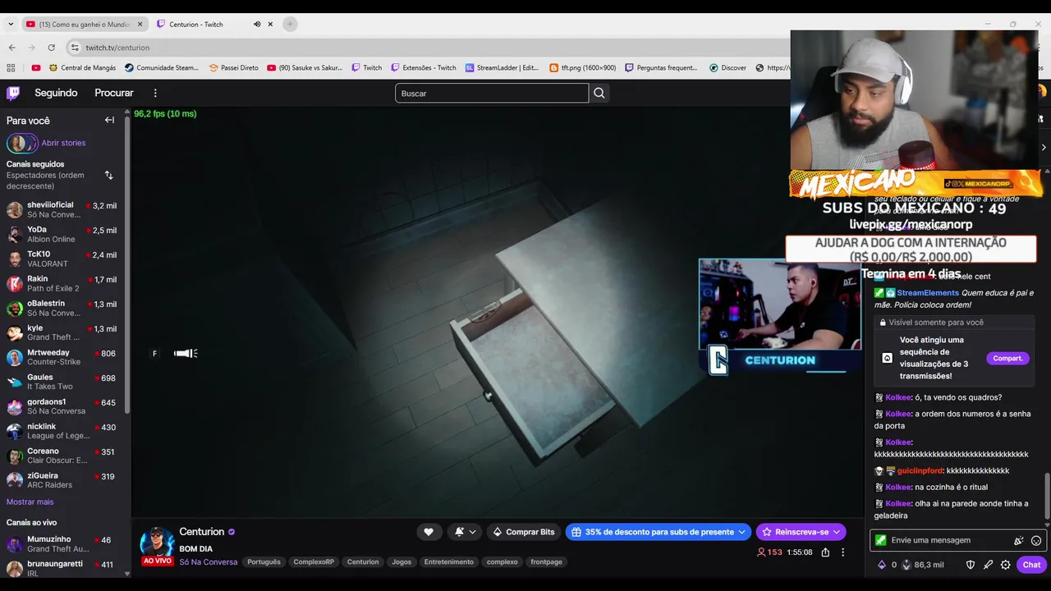Click the search magnifier button

pos(599,93)
